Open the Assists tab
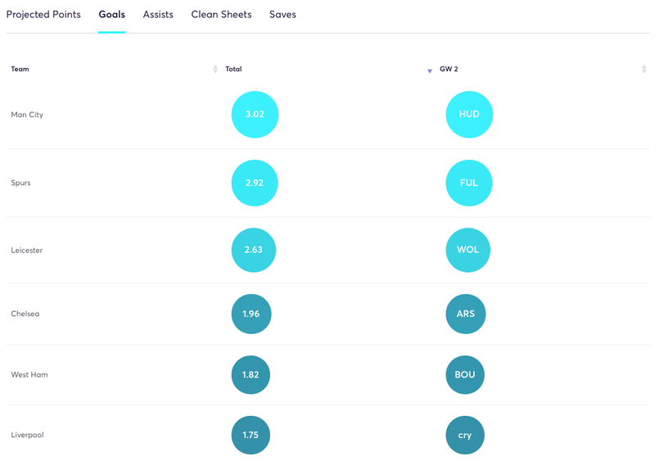Image resolution: width=655 pixels, height=461 pixels. [158, 15]
